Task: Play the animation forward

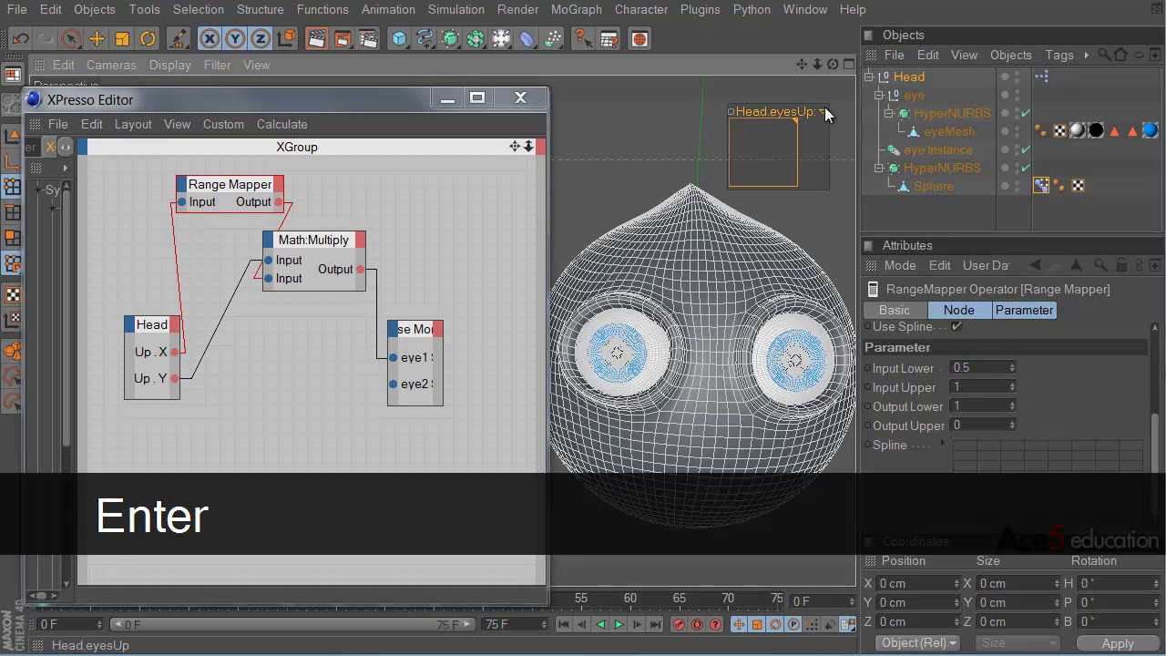Action: [619, 624]
